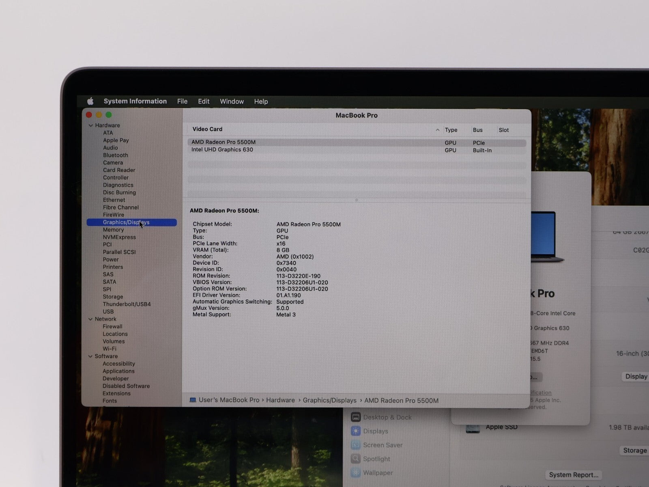The height and width of the screenshot is (487, 649).
Task: Select the Intel UHD Graphics 630 row
Action: pyautogui.click(x=357, y=150)
